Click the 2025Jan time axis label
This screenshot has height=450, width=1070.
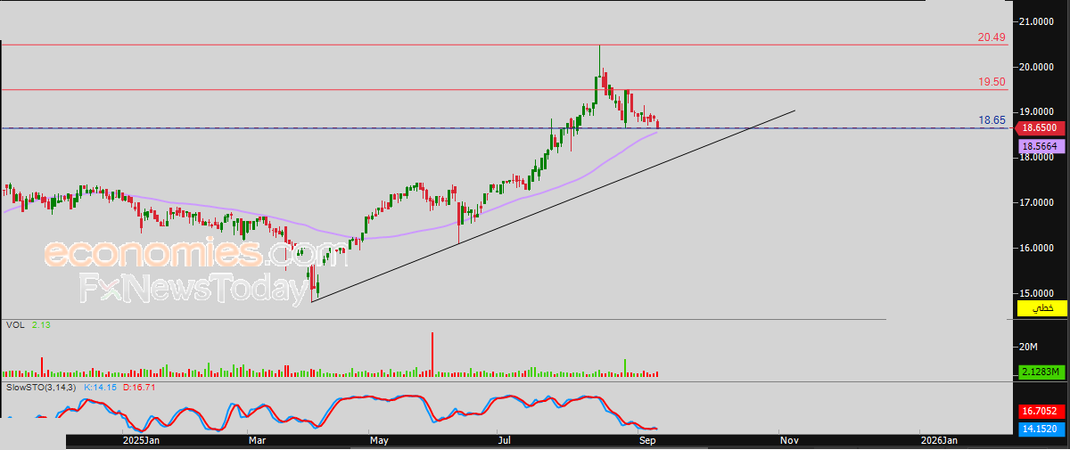click(x=141, y=440)
